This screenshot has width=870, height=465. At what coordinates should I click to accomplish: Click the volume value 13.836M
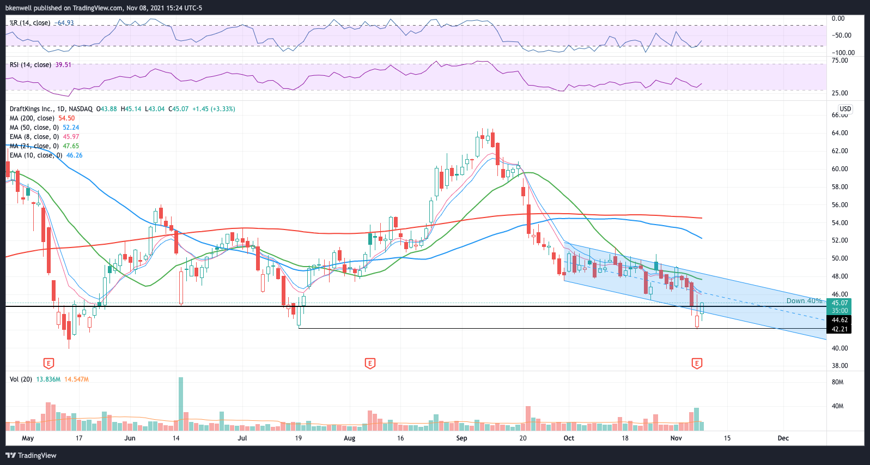tap(48, 379)
